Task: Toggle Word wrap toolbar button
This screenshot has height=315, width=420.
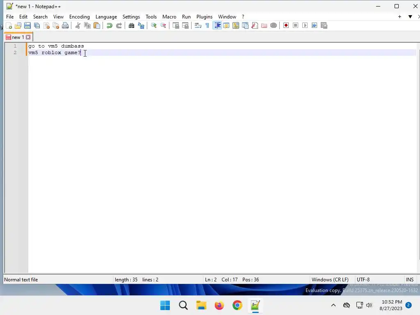Action: (198, 25)
